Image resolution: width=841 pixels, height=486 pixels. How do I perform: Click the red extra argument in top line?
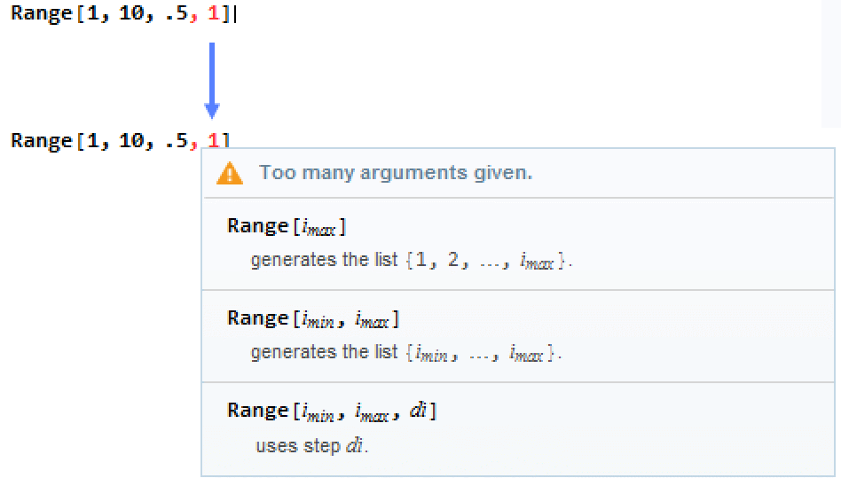[213, 17]
